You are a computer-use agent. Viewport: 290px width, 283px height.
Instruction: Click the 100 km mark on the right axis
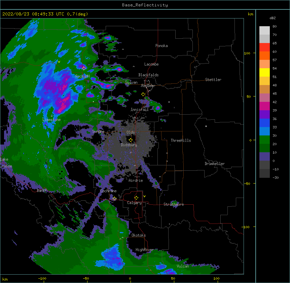[247, 53]
